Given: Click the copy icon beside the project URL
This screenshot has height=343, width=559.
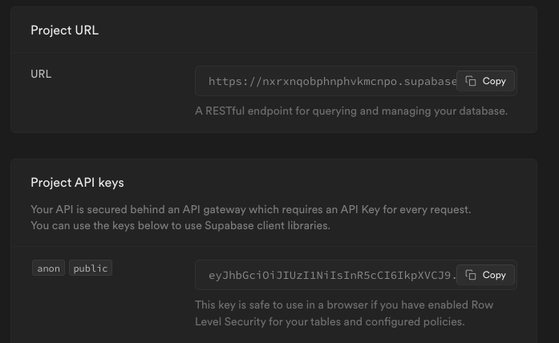Looking at the screenshot, I should point(471,81).
